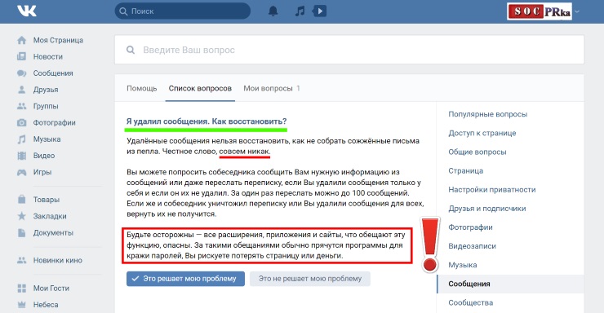The height and width of the screenshot is (313, 604).
Task: Click Это не решает мою проблему button
Action: coord(310,279)
